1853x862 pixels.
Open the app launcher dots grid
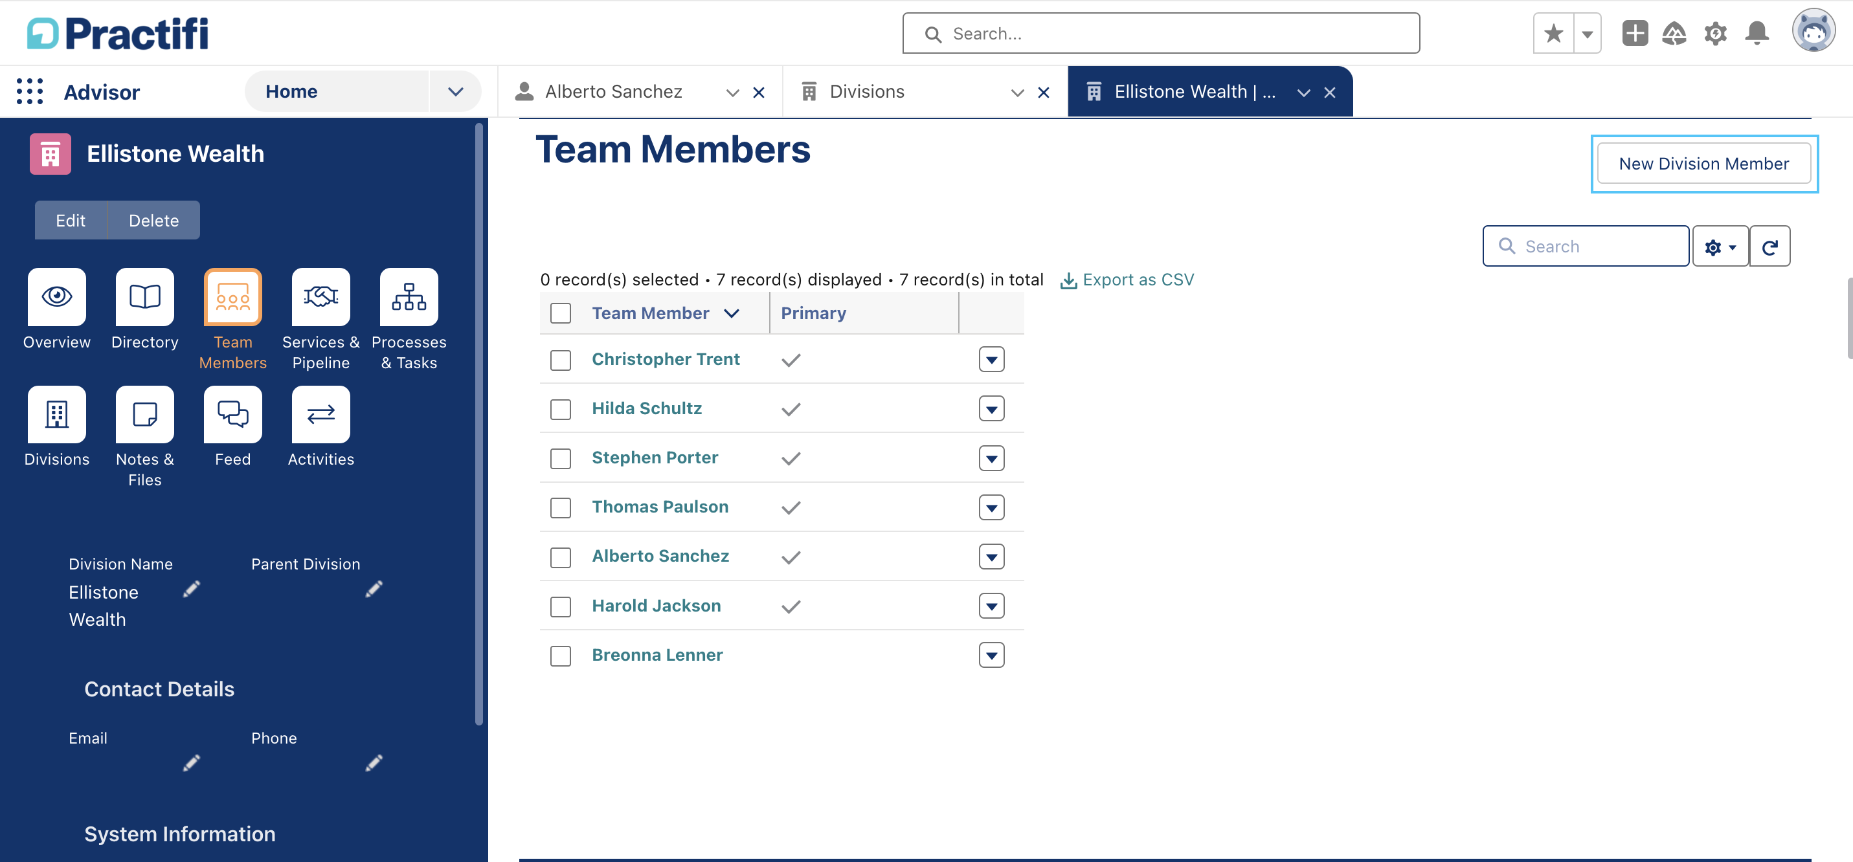click(x=30, y=91)
